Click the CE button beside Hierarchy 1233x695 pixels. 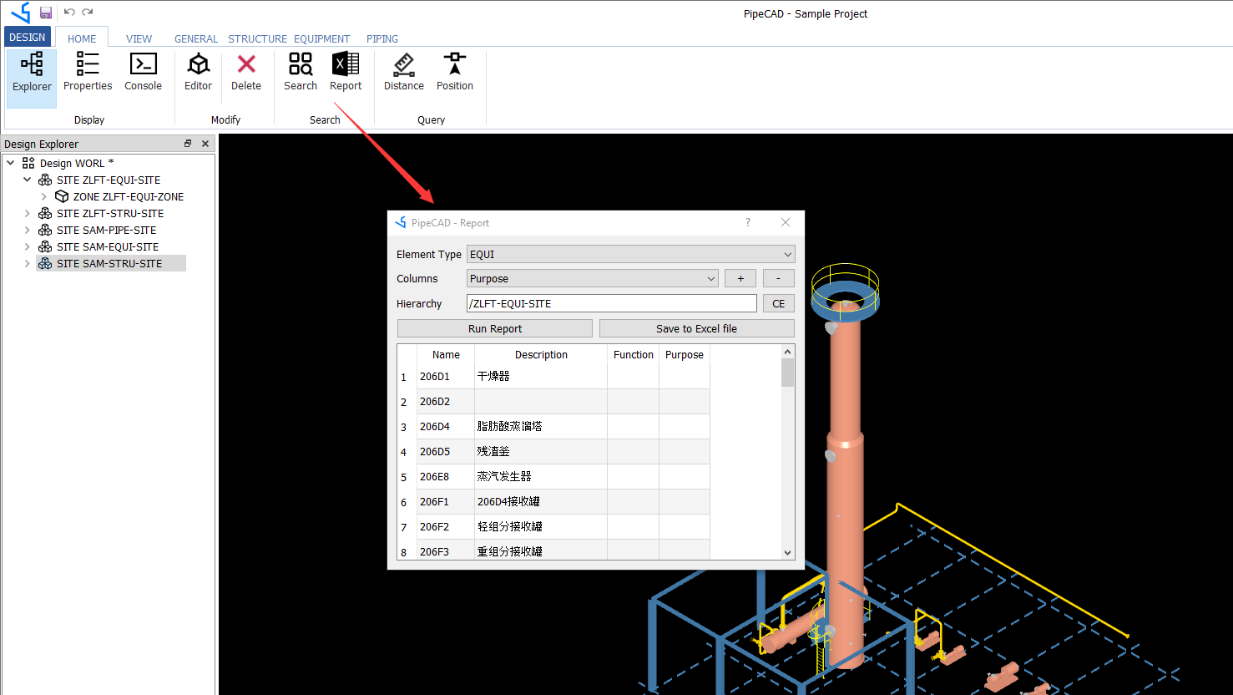(779, 303)
